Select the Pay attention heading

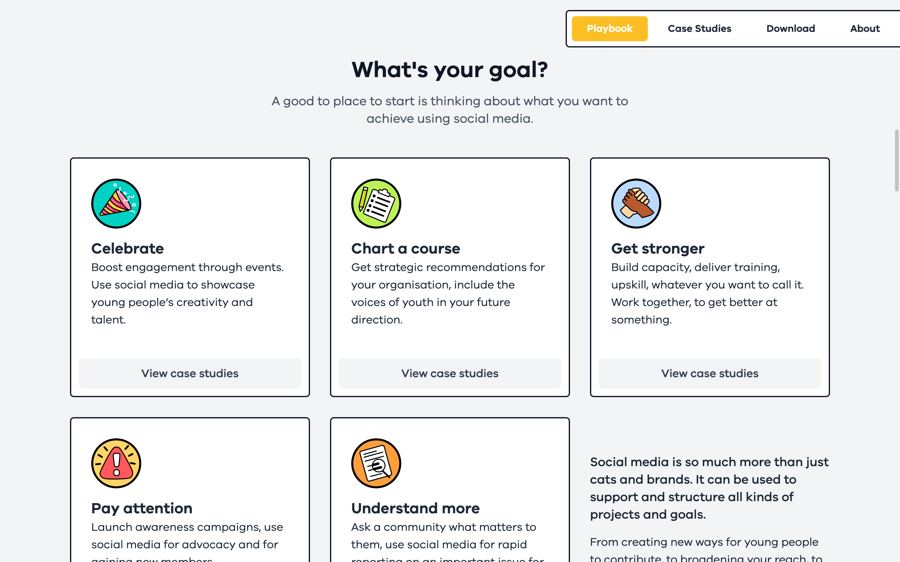point(142,508)
